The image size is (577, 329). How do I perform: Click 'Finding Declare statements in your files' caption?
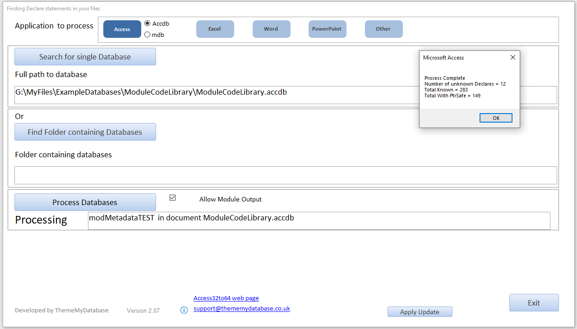[54, 9]
